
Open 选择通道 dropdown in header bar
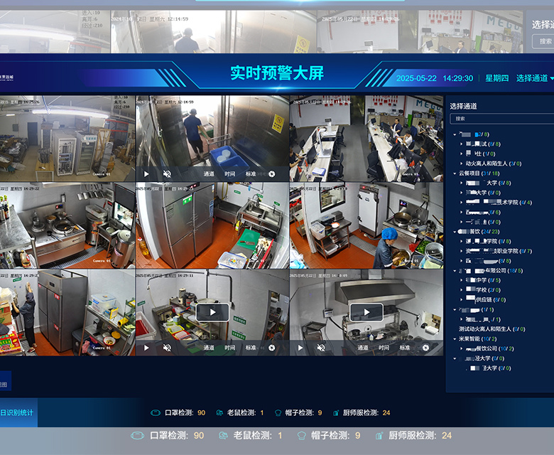[x=534, y=78]
